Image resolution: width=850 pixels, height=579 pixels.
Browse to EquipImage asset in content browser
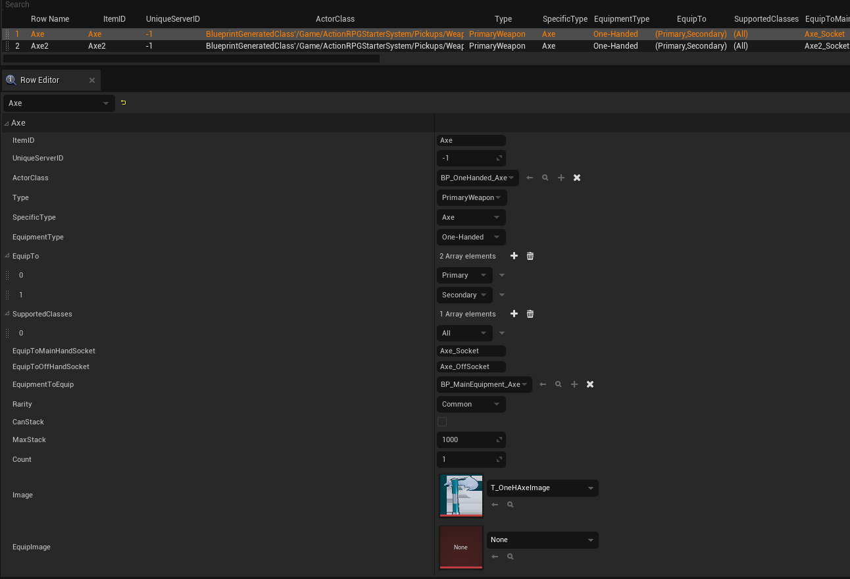pos(511,557)
